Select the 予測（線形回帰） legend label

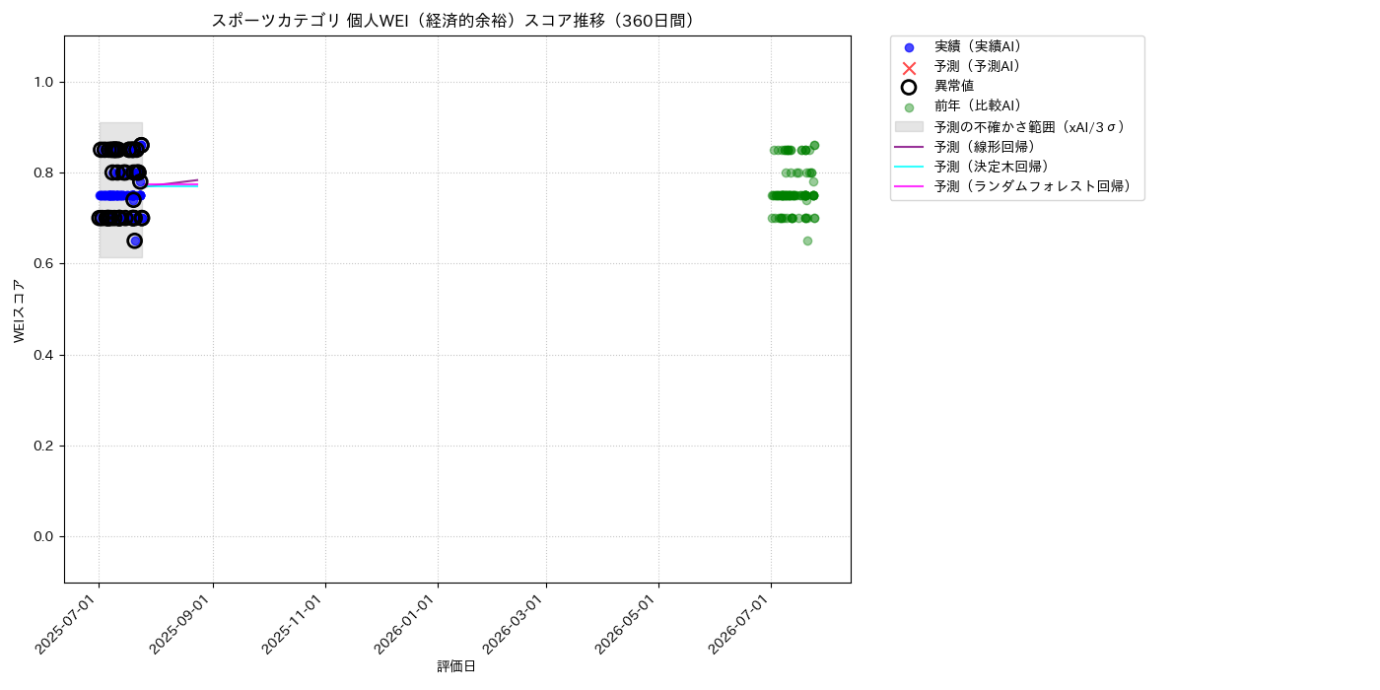tap(984, 147)
